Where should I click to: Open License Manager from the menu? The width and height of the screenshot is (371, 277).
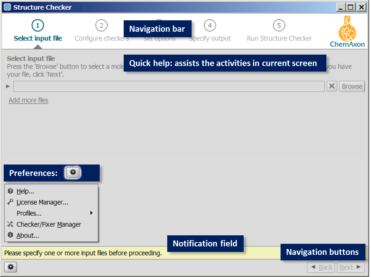(x=42, y=202)
